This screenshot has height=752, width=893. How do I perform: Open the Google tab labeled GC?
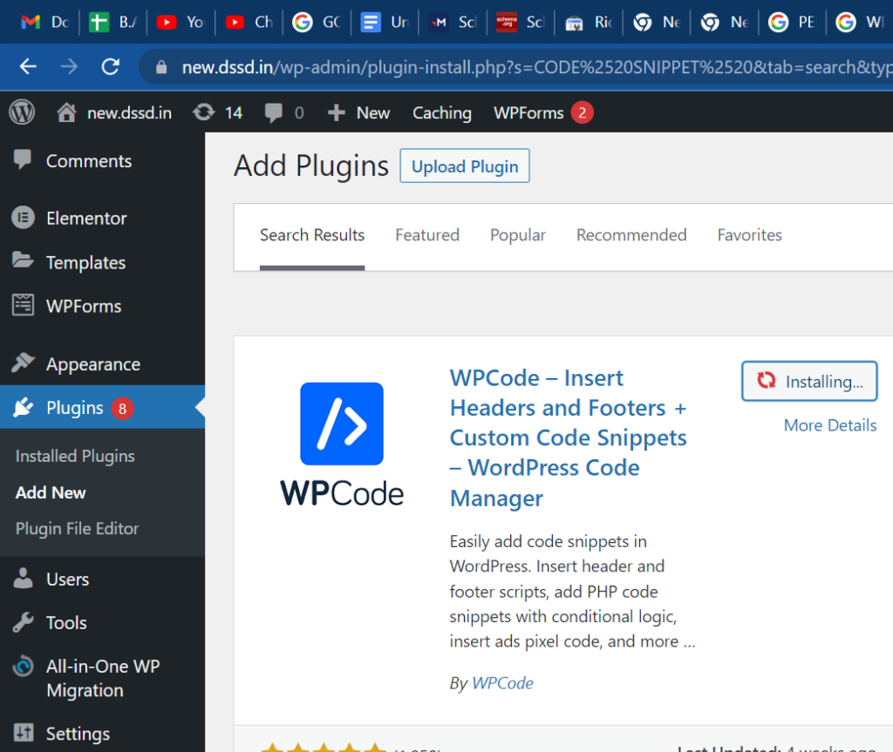[x=317, y=23]
